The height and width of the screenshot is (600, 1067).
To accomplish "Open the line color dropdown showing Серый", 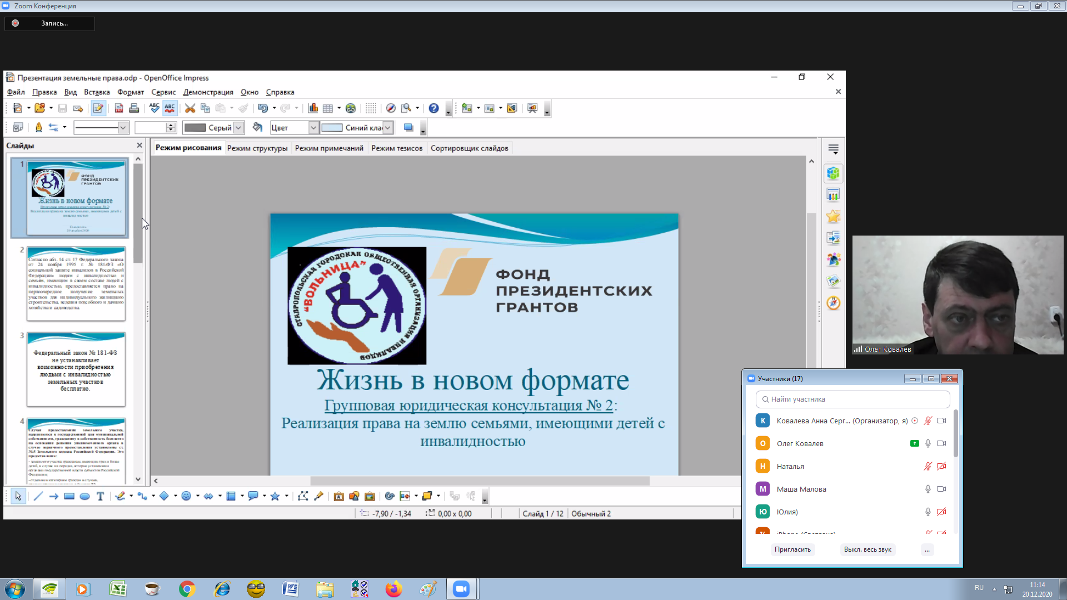I will 238,128.
